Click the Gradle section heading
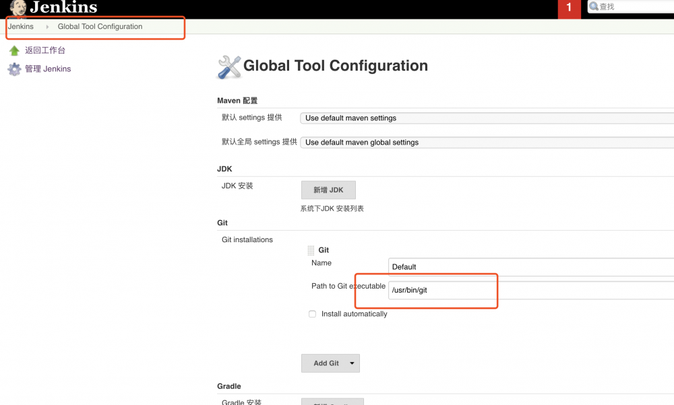The width and height of the screenshot is (674, 405). point(229,386)
